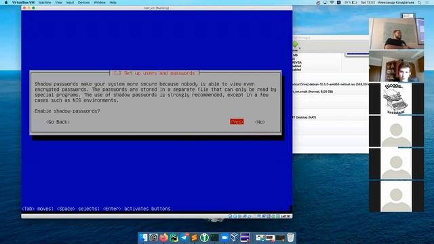The width and height of the screenshot is (434, 244).
Task: Open Zoom from the dock
Action: pyautogui.click(x=224, y=237)
